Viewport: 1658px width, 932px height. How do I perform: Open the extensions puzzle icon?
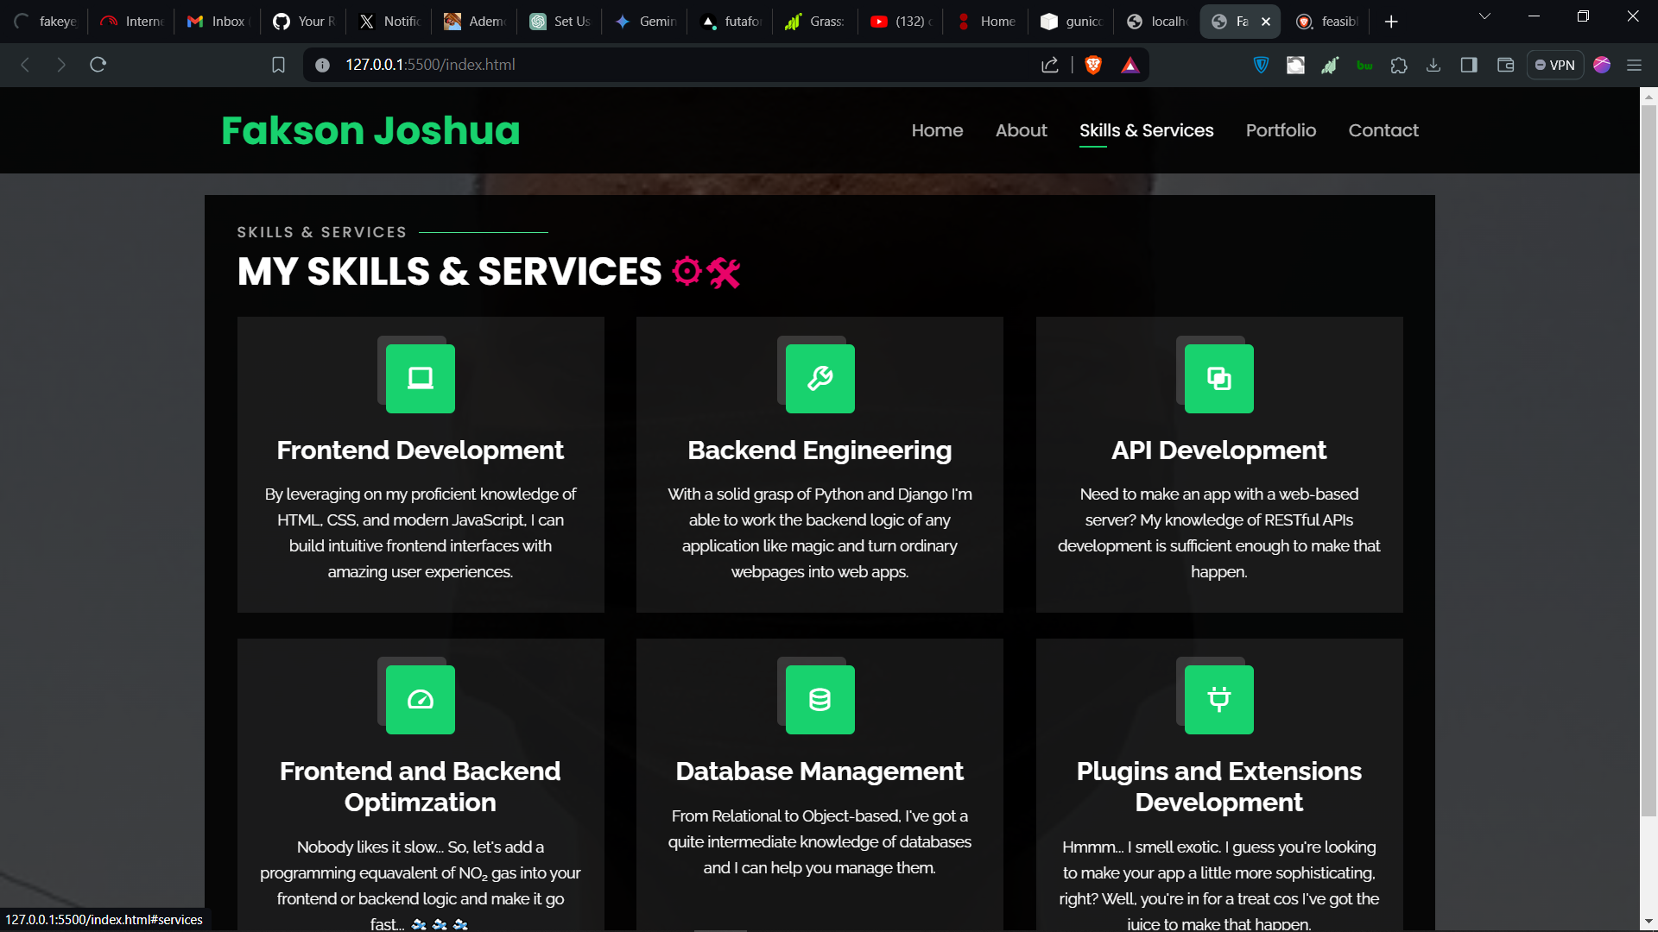(1399, 65)
